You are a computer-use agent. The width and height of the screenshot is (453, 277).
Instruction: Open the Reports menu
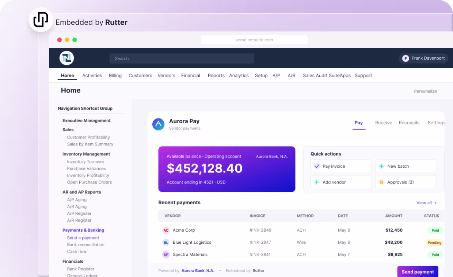216,76
